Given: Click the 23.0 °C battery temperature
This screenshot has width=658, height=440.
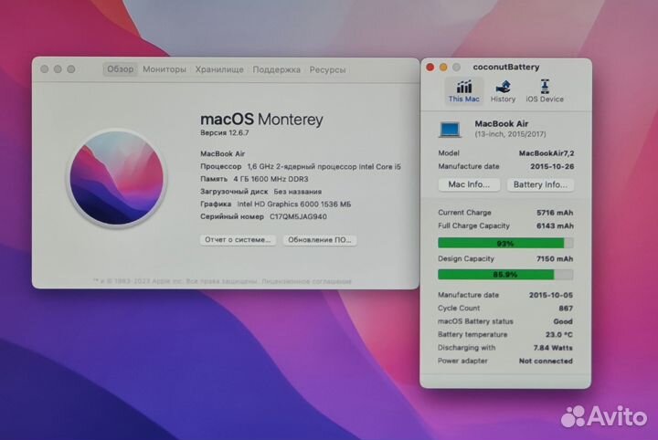Looking at the screenshot, I should (x=559, y=334).
